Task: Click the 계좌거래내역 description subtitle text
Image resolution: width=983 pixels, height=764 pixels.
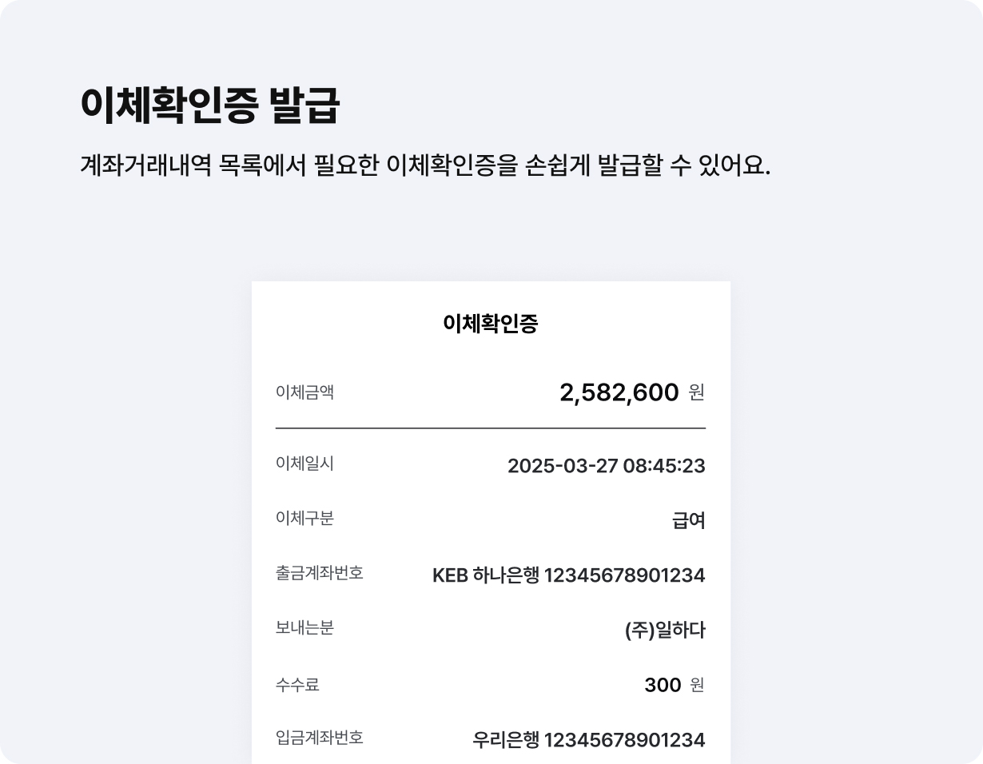Action: pyautogui.click(x=424, y=165)
